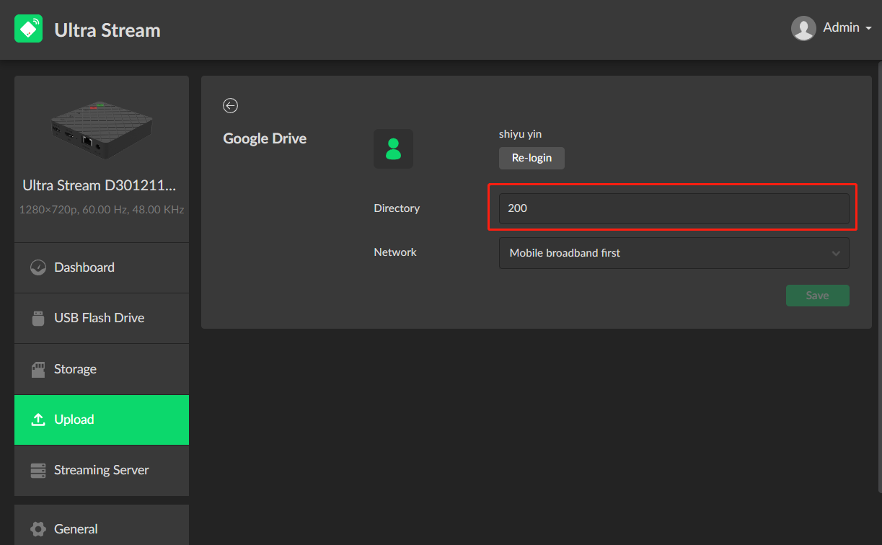The width and height of the screenshot is (882, 545).
Task: Click the Google Drive account avatar icon
Action: coord(393,149)
